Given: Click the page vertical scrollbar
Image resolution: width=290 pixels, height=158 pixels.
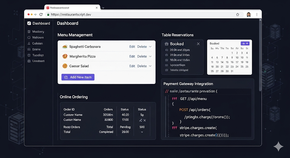Looking at the screenshot, I should coord(260,55).
